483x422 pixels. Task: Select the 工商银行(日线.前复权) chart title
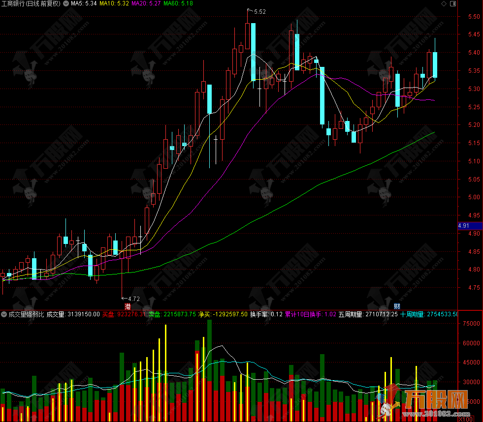[31, 4]
